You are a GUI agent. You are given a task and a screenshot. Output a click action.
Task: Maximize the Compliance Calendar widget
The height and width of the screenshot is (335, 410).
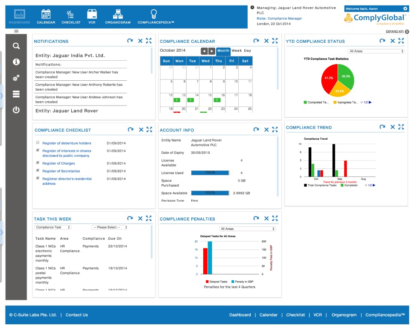[x=275, y=41]
